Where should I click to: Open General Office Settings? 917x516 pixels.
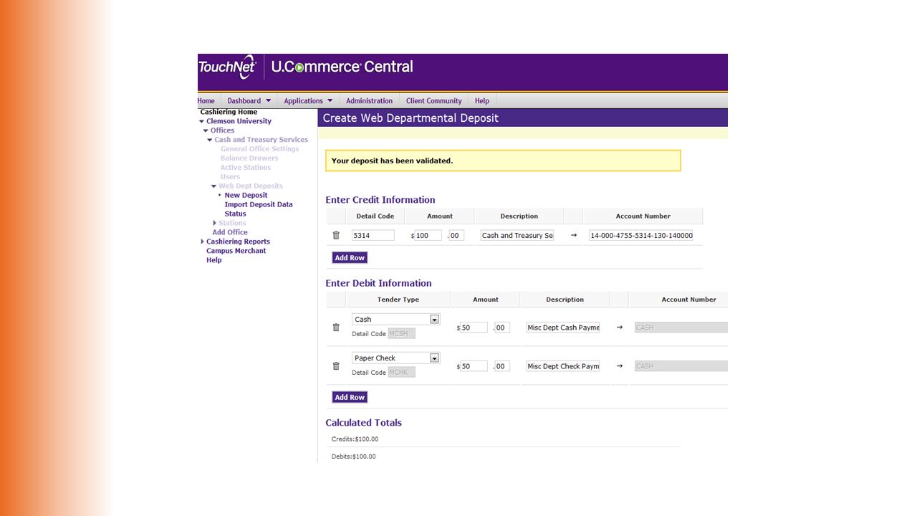point(259,149)
